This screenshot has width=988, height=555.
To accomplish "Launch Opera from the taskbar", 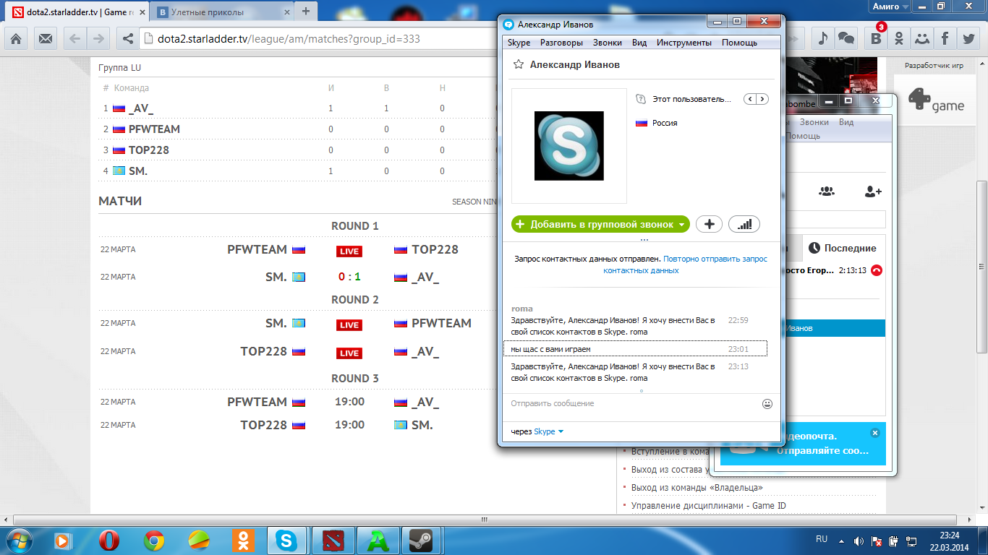I will tap(109, 540).
